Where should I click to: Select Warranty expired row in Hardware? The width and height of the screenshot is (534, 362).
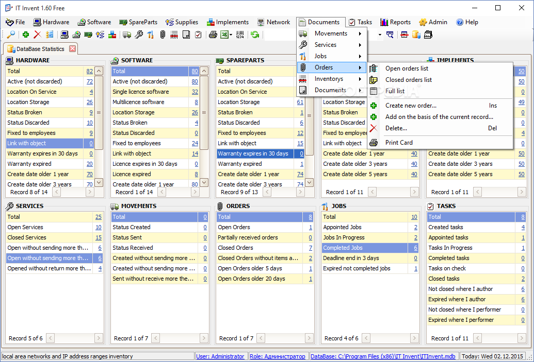point(50,164)
